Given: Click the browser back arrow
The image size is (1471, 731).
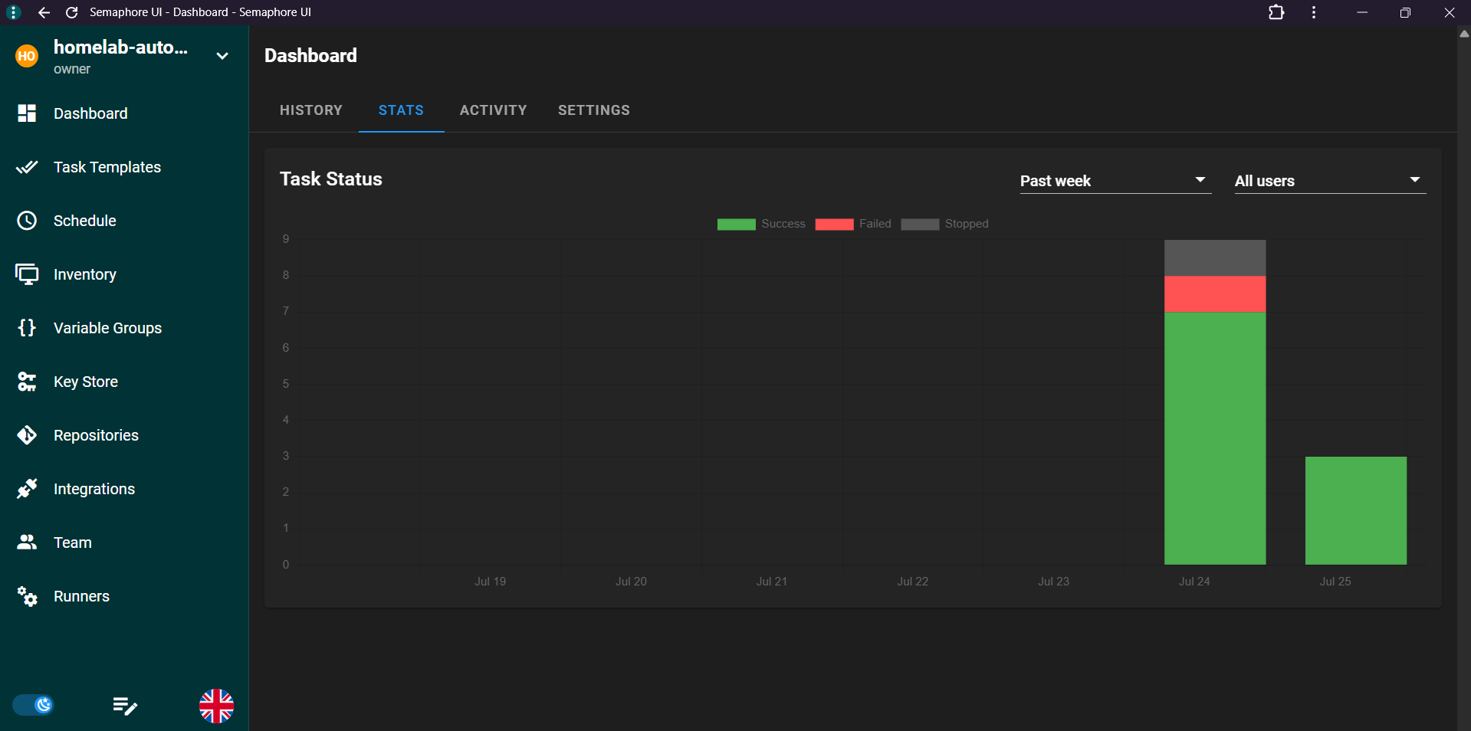Looking at the screenshot, I should tap(44, 12).
